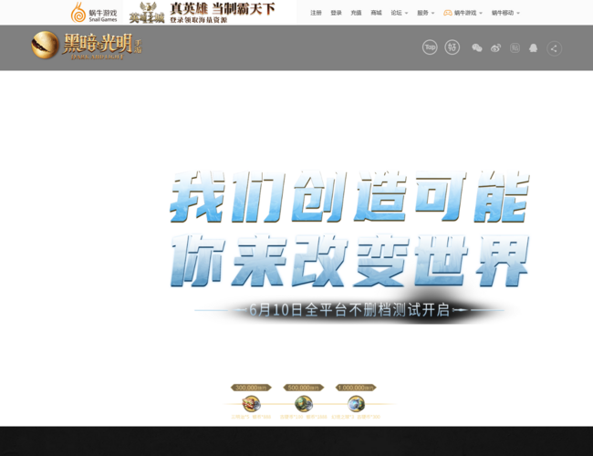Click the orange gamepad icon

[x=447, y=13]
